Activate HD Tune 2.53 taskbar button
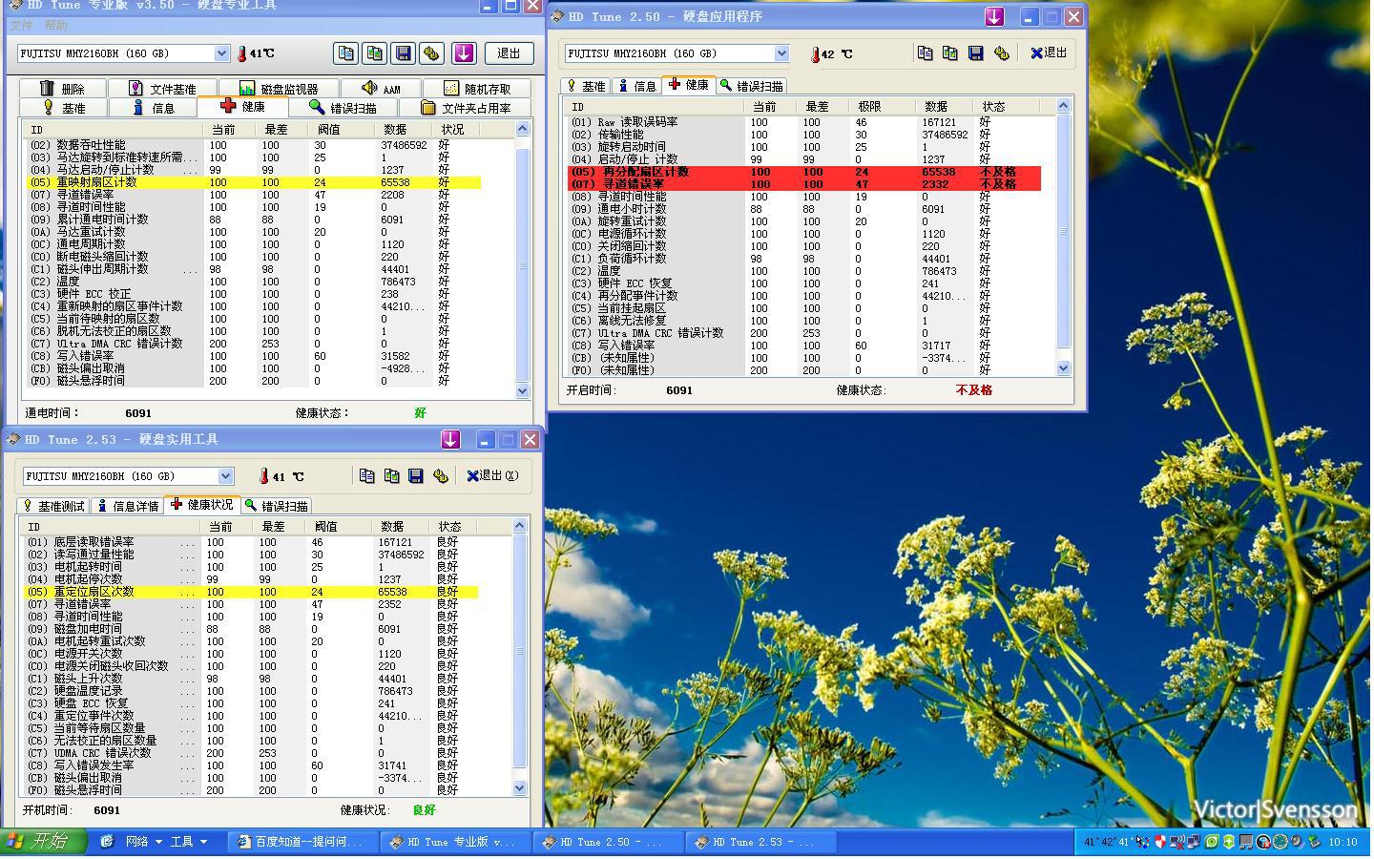The image size is (1374, 859). click(761, 842)
